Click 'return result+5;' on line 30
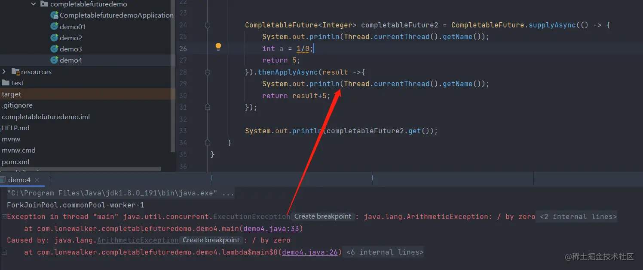The image size is (643, 270). tap(297, 96)
